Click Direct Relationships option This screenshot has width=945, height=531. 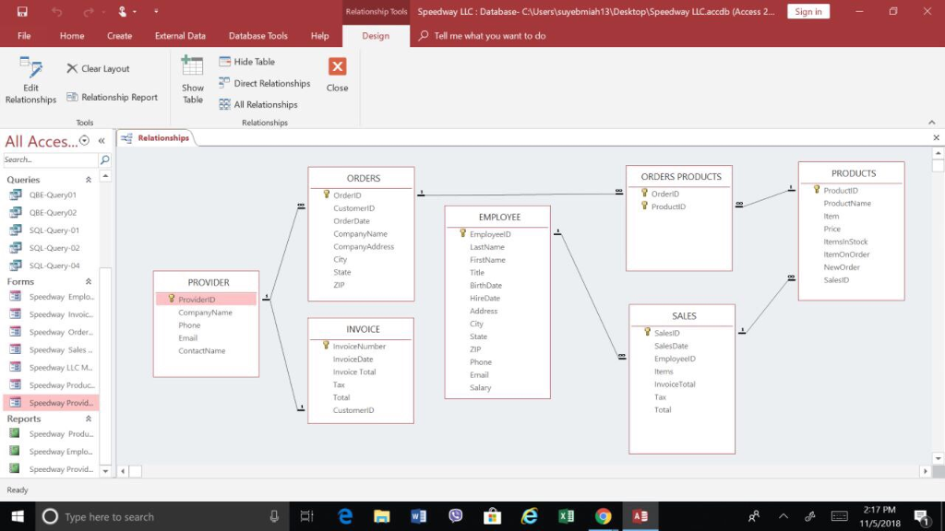tap(265, 83)
